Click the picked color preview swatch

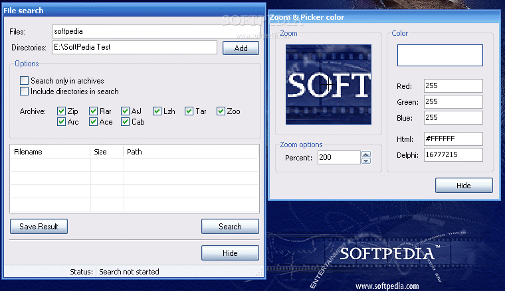click(440, 56)
